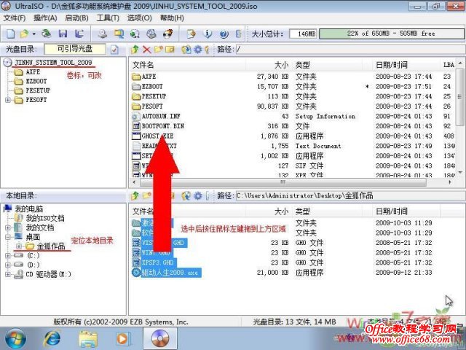Open the 文件(F) menu
Screen dimensions: 466x350
[15, 18]
